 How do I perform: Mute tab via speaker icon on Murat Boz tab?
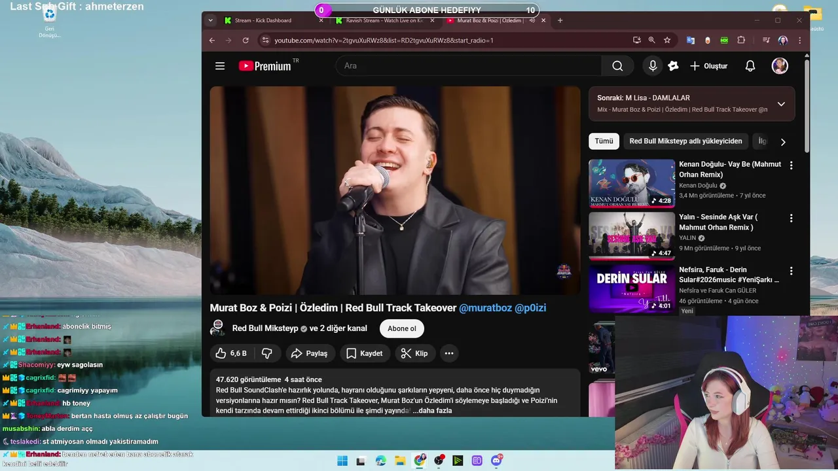coord(532,20)
